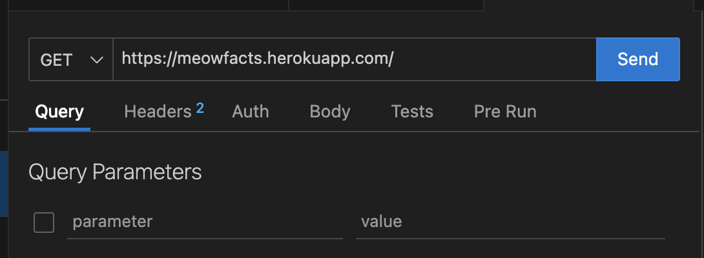Open the Auth tab
This screenshot has height=258, width=704.
pos(250,112)
